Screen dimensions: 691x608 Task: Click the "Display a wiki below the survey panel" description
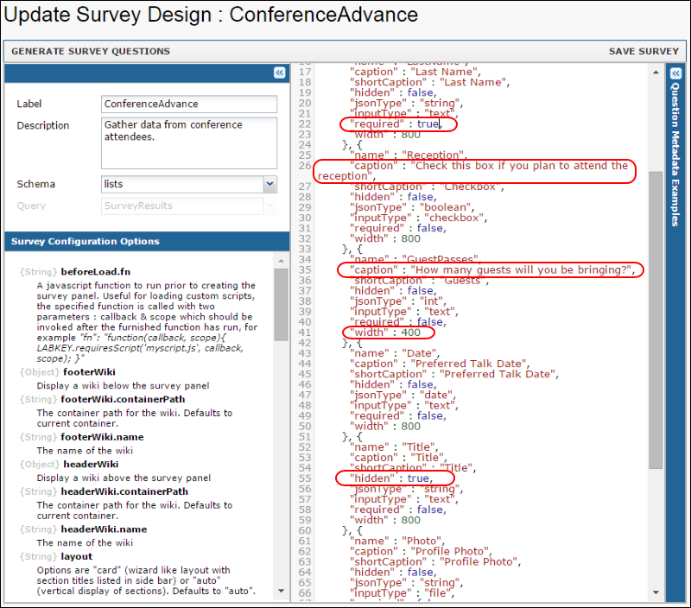point(123,386)
